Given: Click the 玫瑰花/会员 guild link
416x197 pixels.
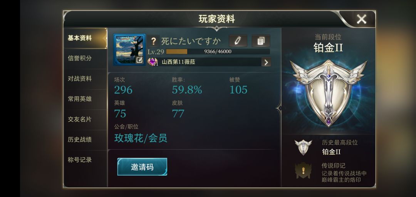Looking at the screenshot, I should [141, 138].
